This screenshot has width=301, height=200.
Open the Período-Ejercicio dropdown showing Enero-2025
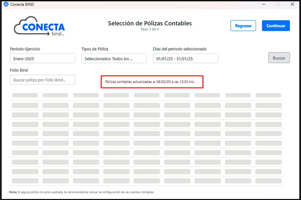click(43, 58)
